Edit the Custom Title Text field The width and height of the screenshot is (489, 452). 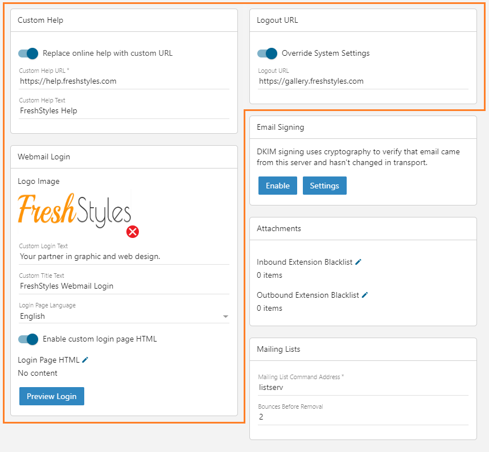point(124,286)
